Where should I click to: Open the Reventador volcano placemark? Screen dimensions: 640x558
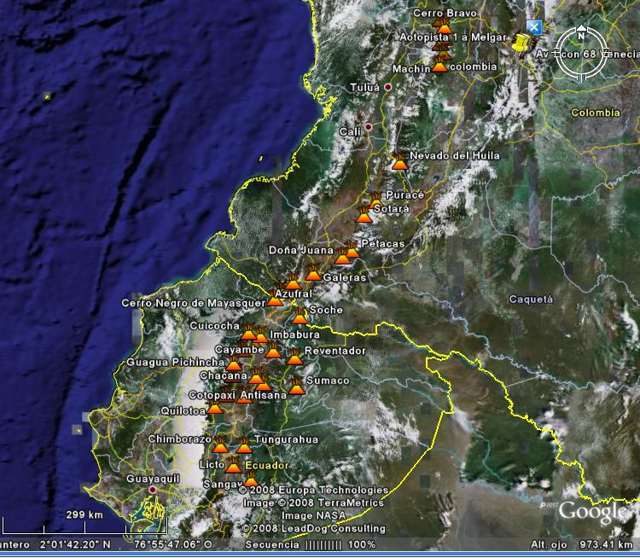tap(294, 356)
